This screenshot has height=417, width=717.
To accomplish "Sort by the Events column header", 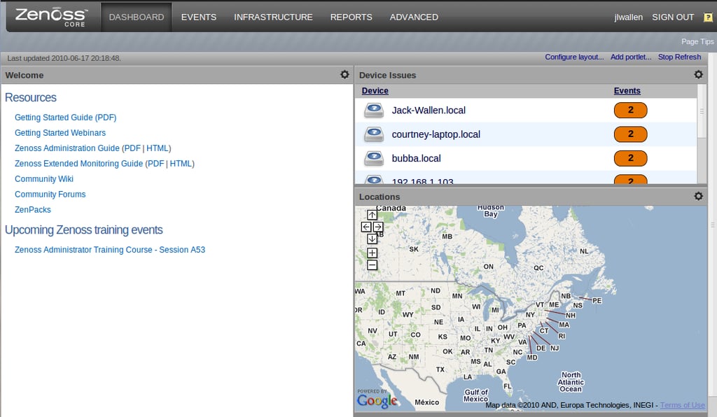I will pos(627,91).
